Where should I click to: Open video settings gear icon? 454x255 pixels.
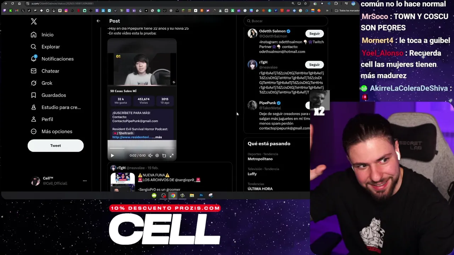157,155
